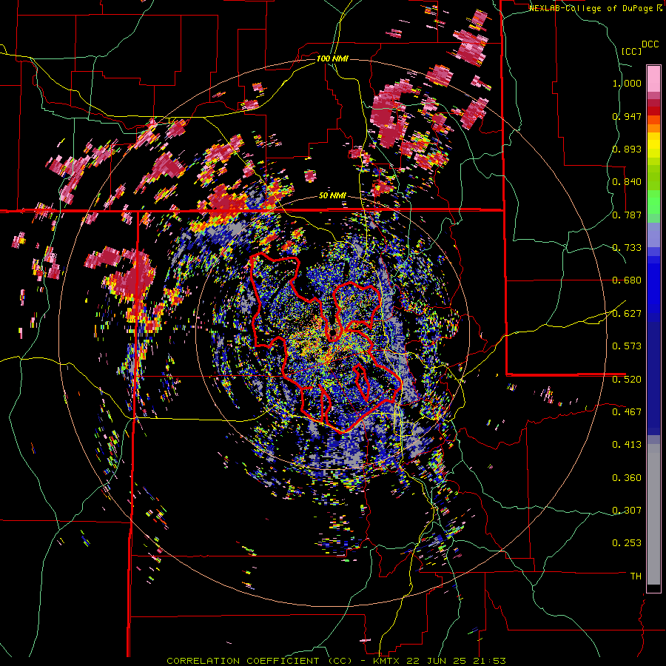Click the DCC label above the color scale

pos(650,44)
